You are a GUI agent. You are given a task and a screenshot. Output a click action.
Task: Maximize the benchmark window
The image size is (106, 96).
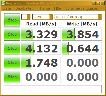tap(98, 3)
